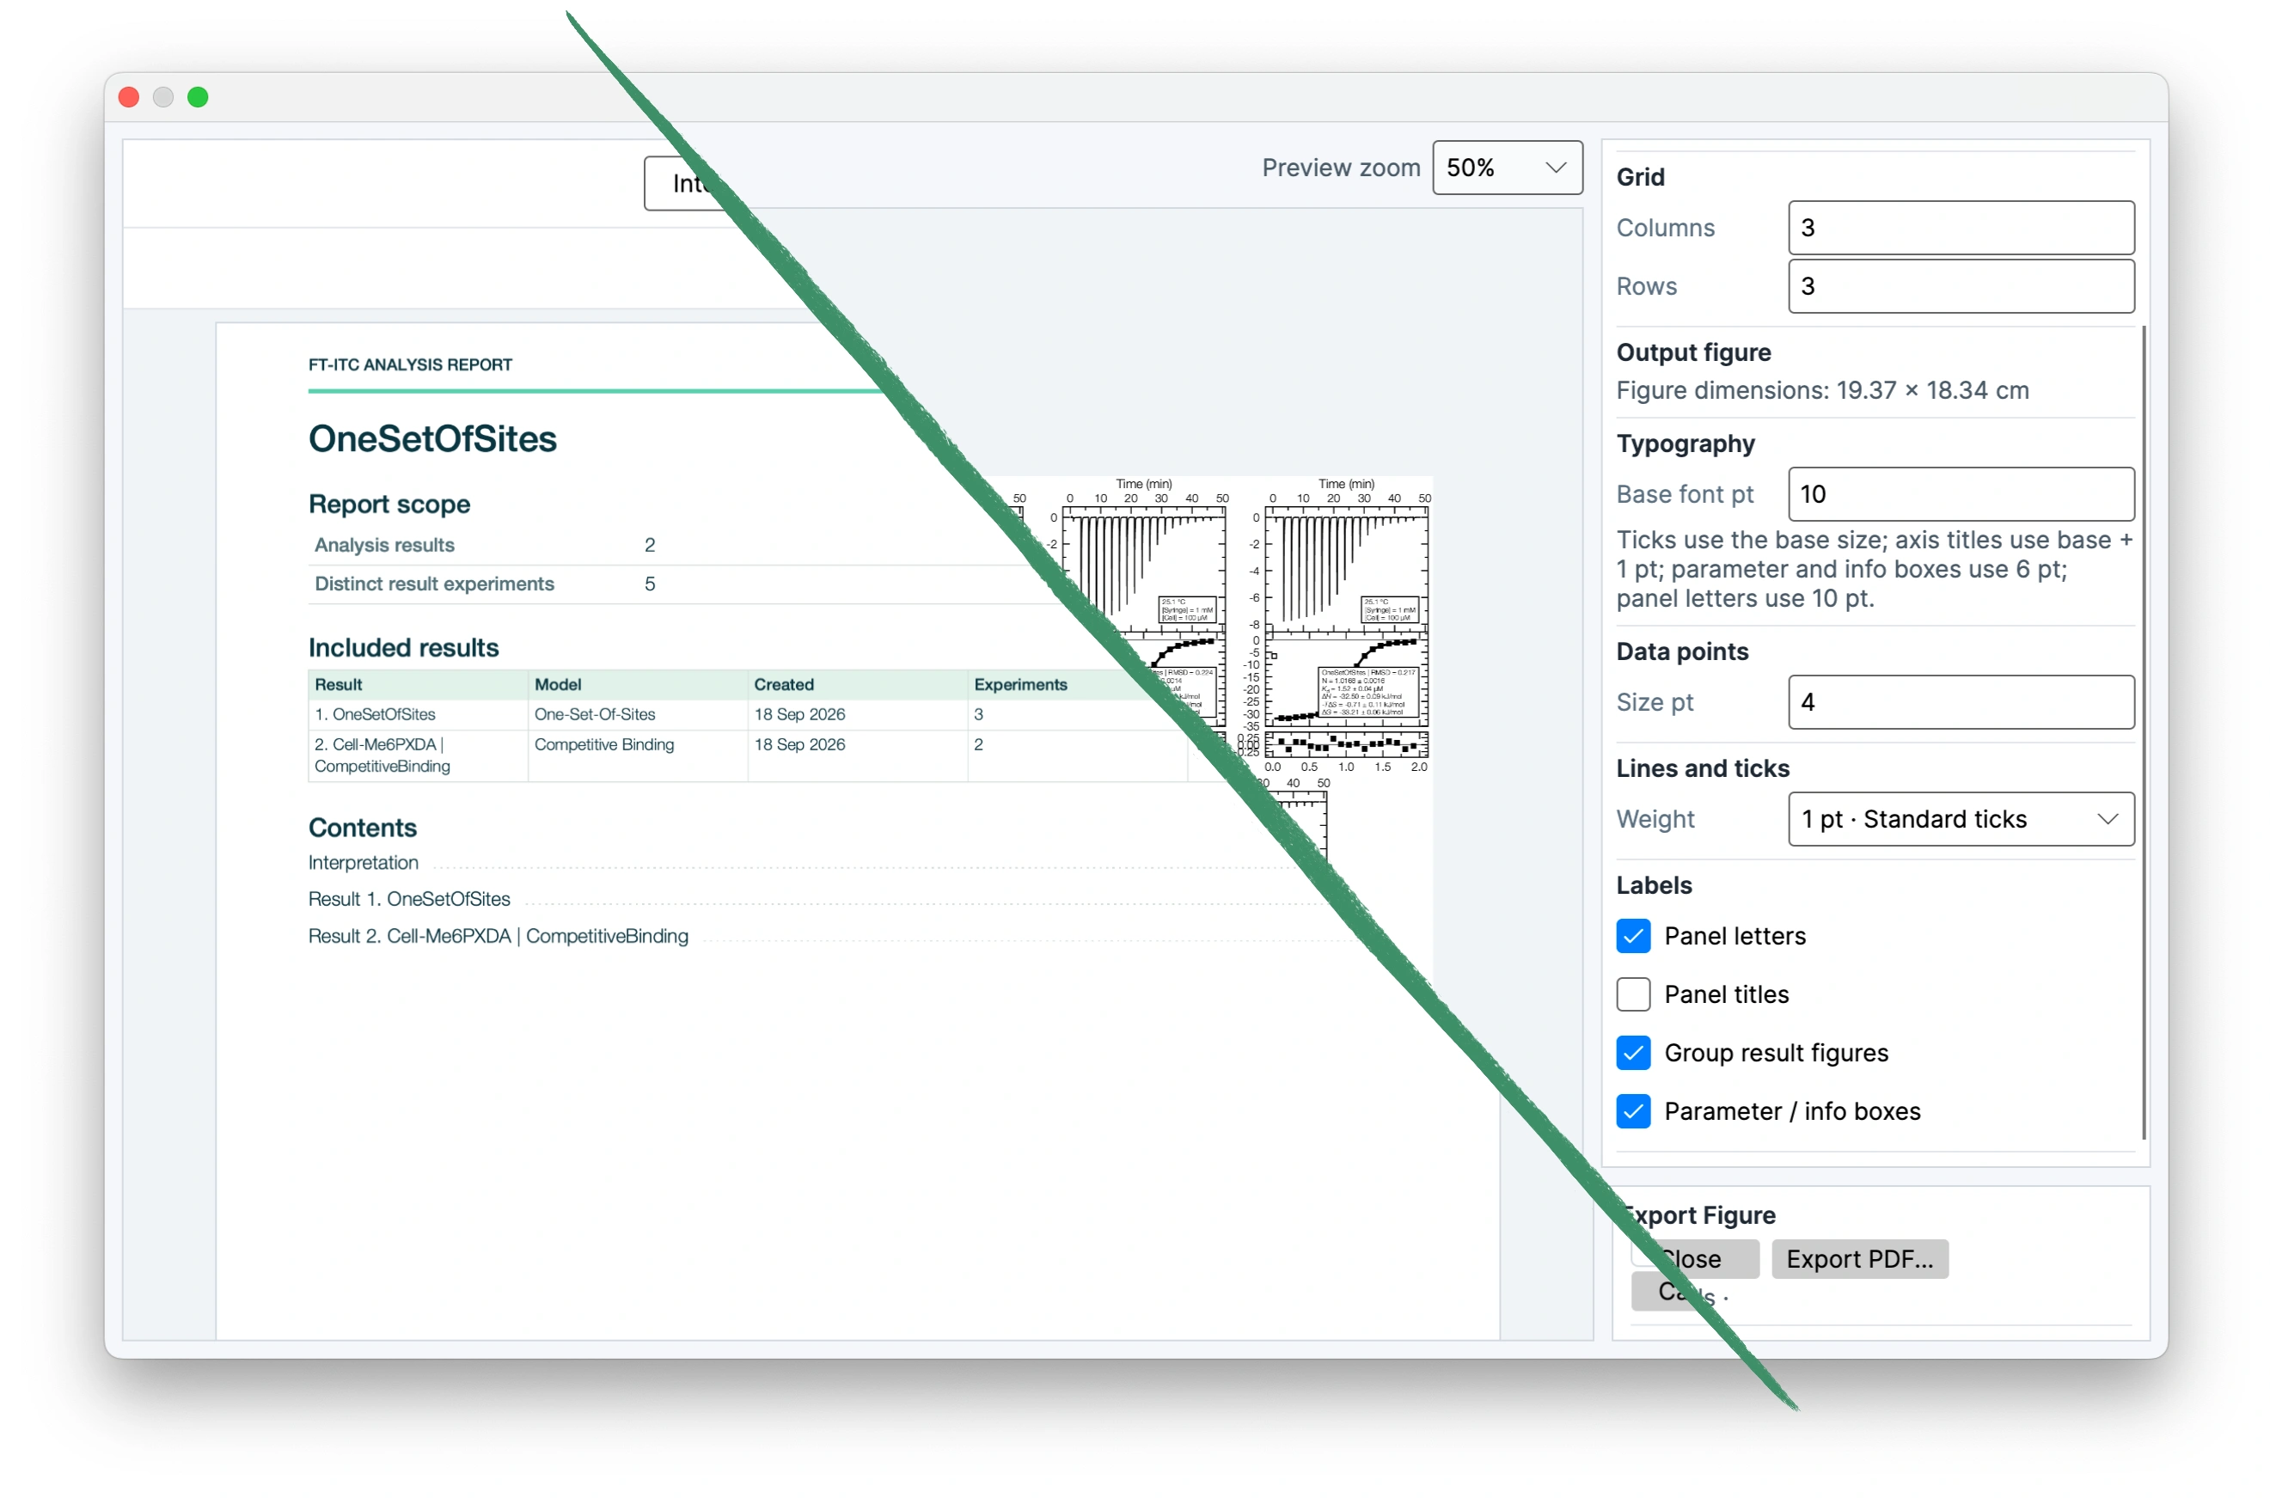Viewport: 2270px width, 1498px height.
Task: Click the 'Grid' section heading
Action: pos(1641,178)
